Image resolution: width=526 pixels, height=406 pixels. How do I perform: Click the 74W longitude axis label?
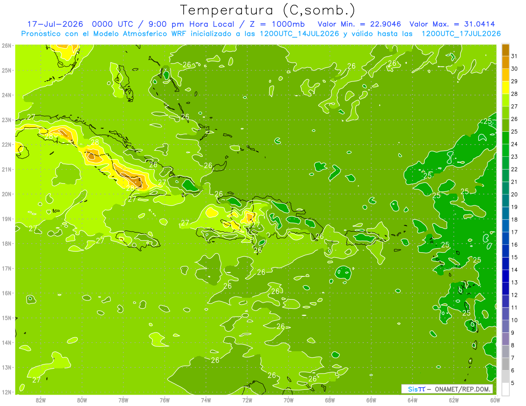pyautogui.click(x=206, y=400)
